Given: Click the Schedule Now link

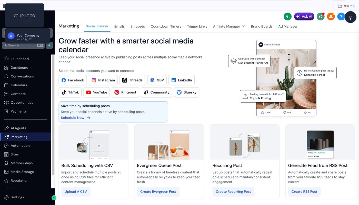Looking at the screenshot, I should (76, 118).
